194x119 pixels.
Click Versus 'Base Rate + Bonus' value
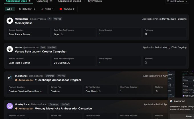(x=19, y=63)
